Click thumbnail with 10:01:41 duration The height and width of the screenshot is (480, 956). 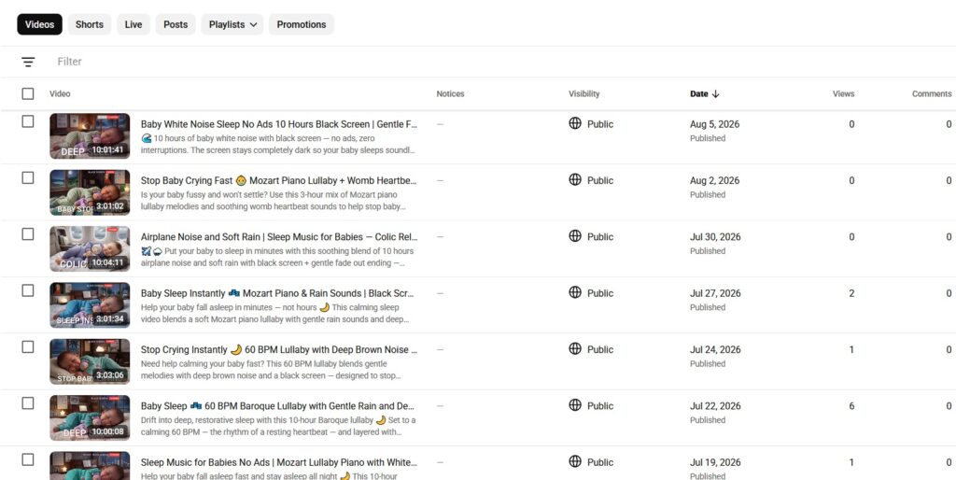[90, 136]
